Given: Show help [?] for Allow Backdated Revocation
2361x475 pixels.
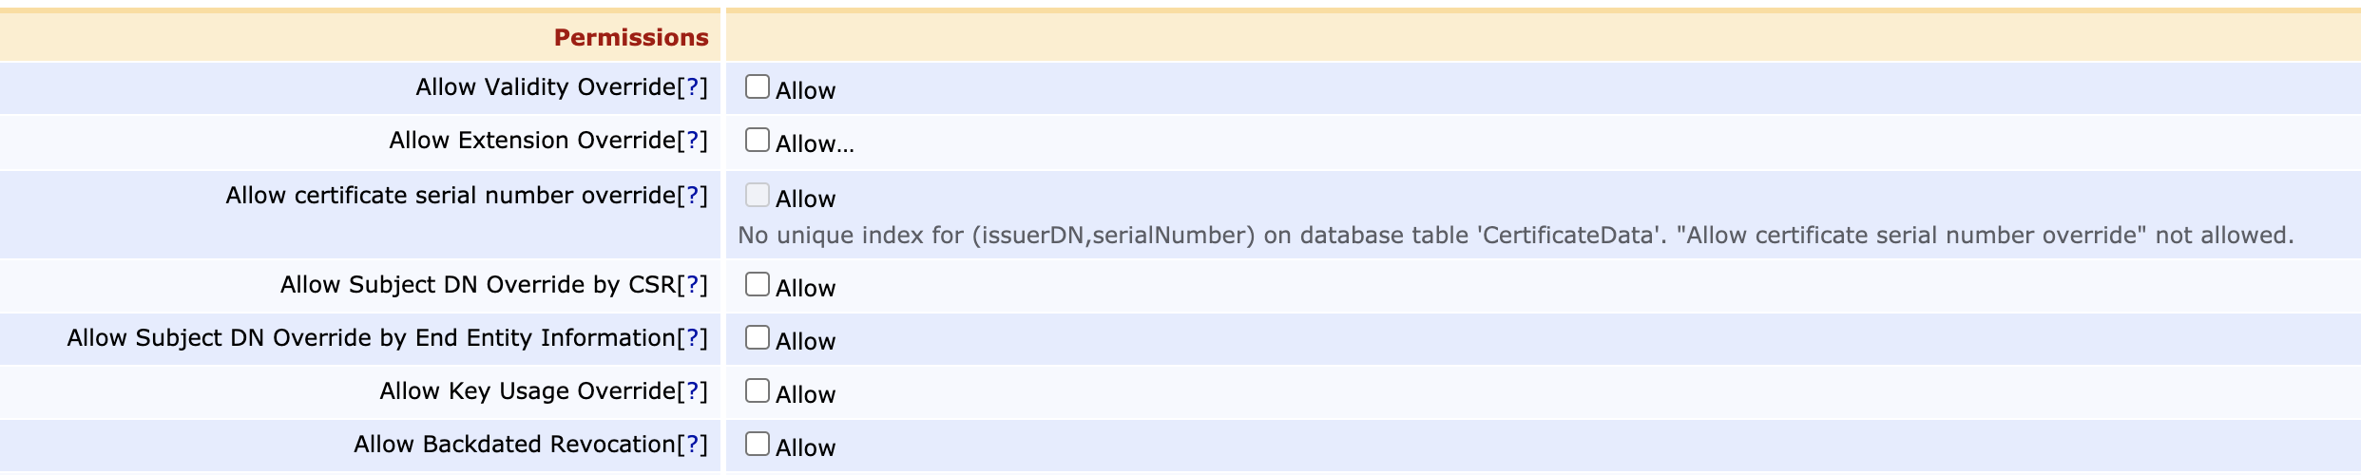Looking at the screenshot, I should tap(692, 444).
